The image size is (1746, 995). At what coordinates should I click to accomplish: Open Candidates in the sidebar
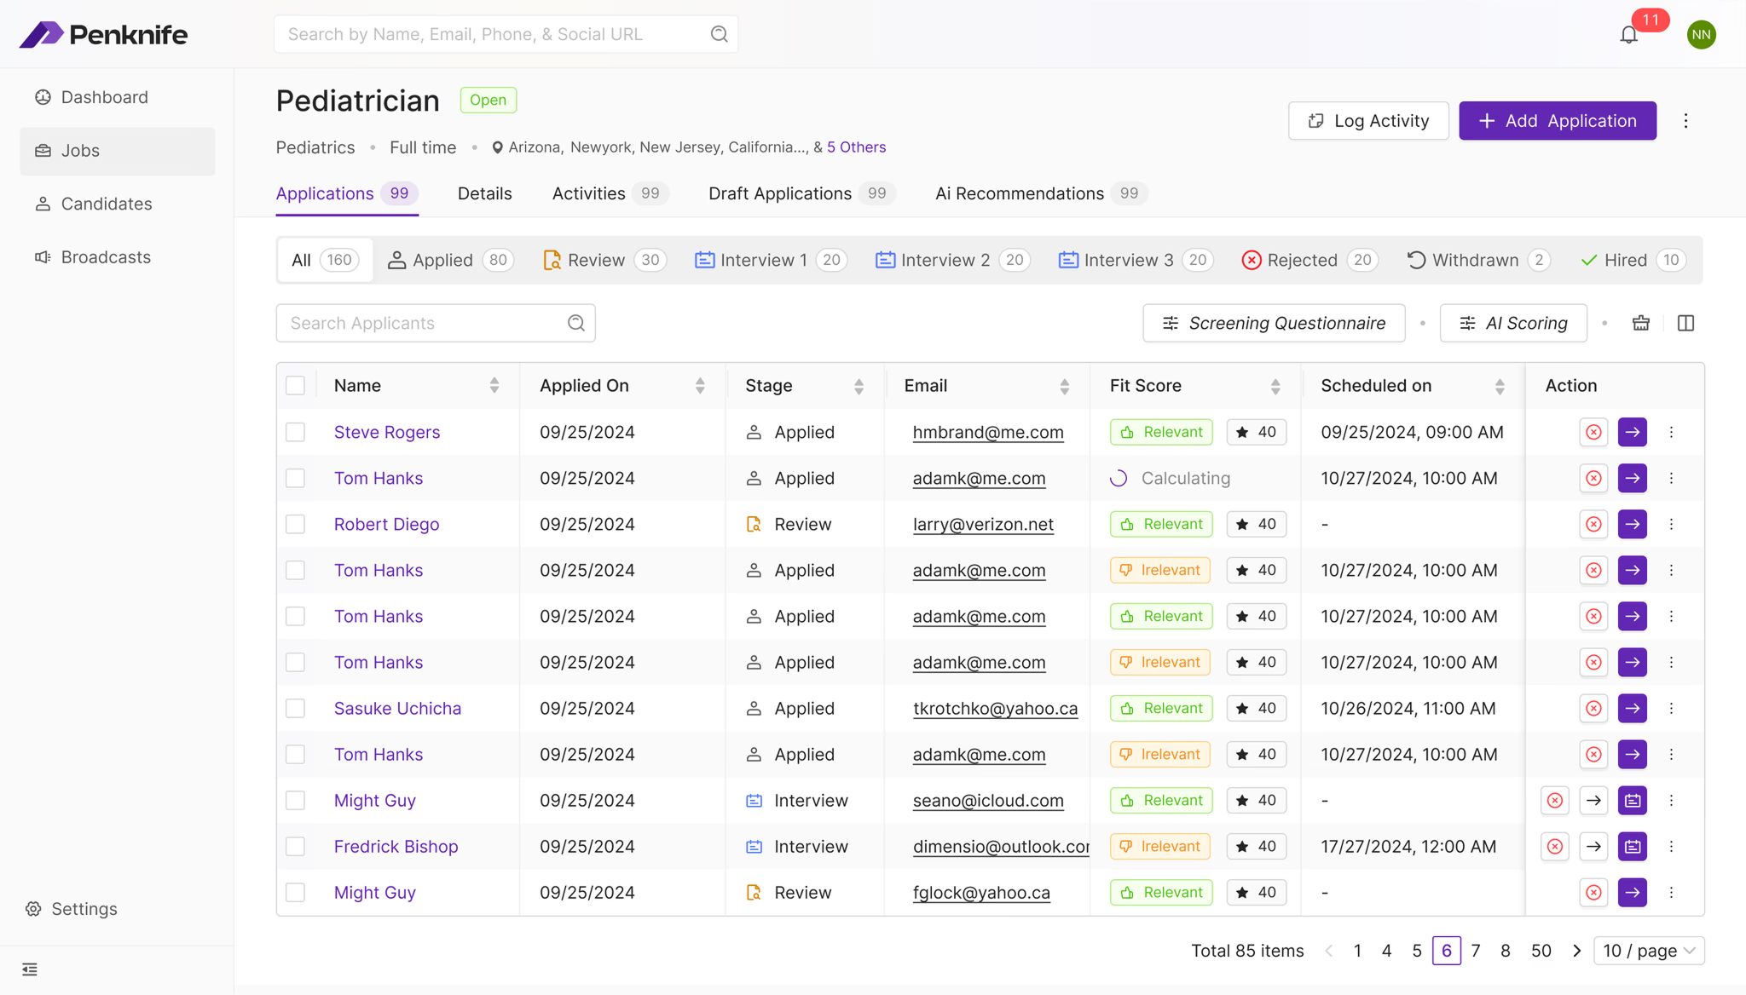click(x=118, y=204)
